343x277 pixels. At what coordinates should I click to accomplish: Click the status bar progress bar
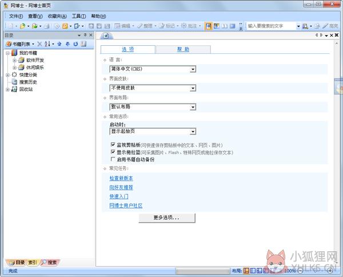203,271
